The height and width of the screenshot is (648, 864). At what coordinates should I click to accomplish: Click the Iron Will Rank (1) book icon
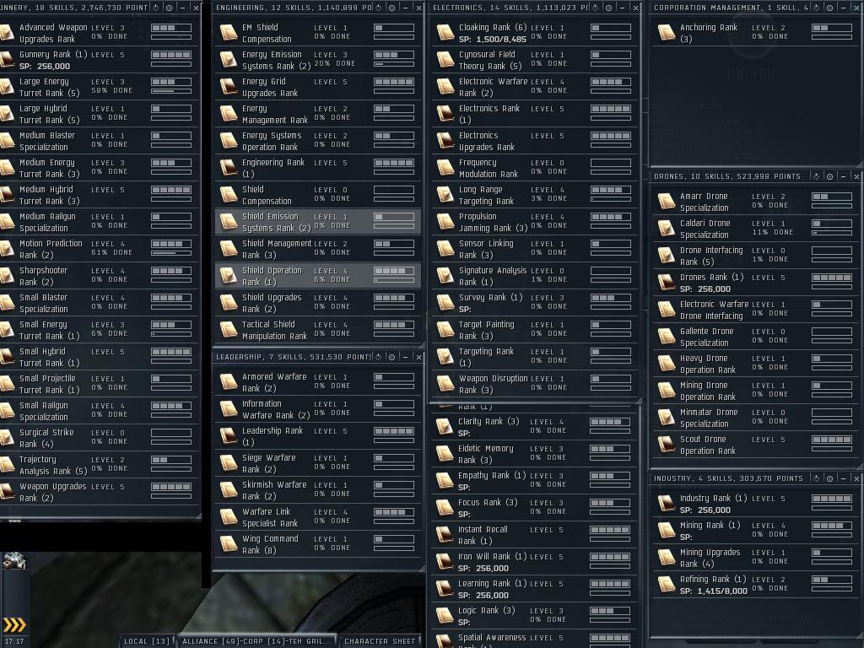coord(444,561)
